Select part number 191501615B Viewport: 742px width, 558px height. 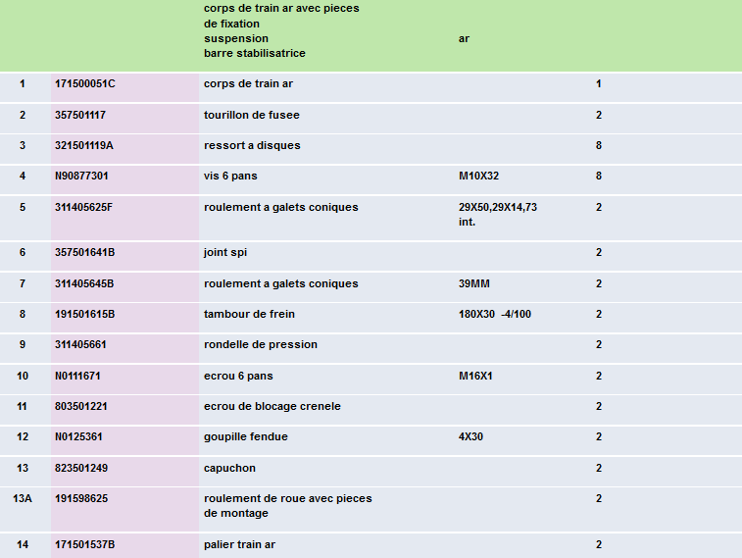coord(85,315)
